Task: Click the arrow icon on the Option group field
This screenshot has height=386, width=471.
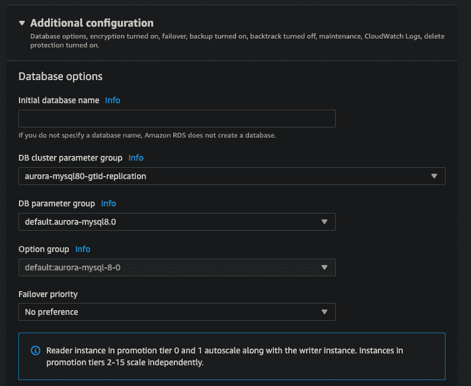Action: [324, 267]
